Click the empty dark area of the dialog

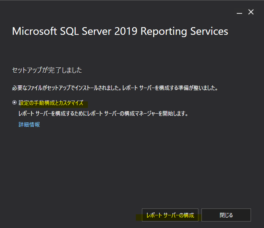(x=130, y=168)
